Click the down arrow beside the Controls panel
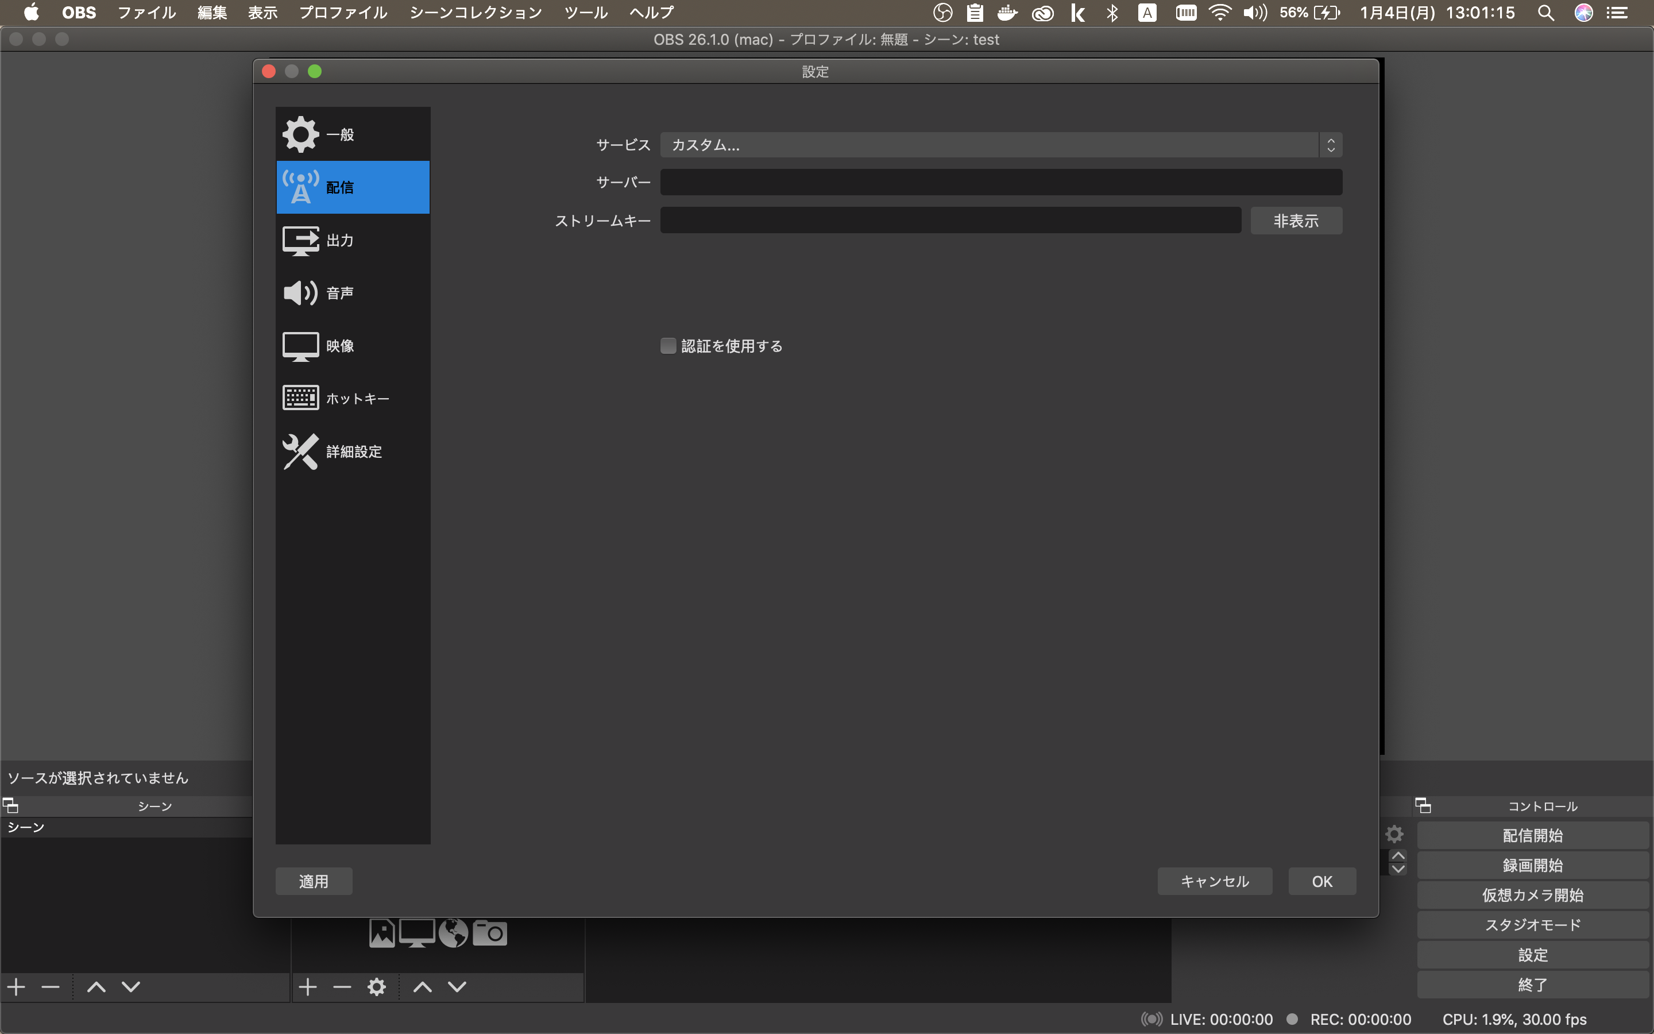The height and width of the screenshot is (1034, 1654). [x=1398, y=869]
